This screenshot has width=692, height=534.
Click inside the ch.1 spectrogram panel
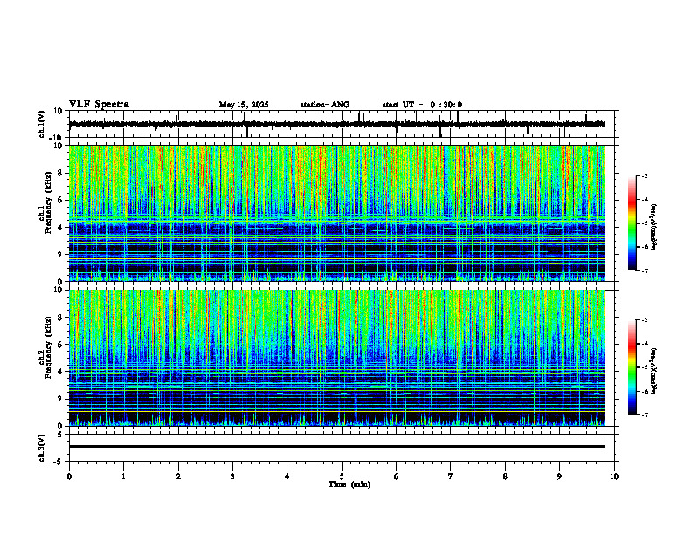pos(337,213)
